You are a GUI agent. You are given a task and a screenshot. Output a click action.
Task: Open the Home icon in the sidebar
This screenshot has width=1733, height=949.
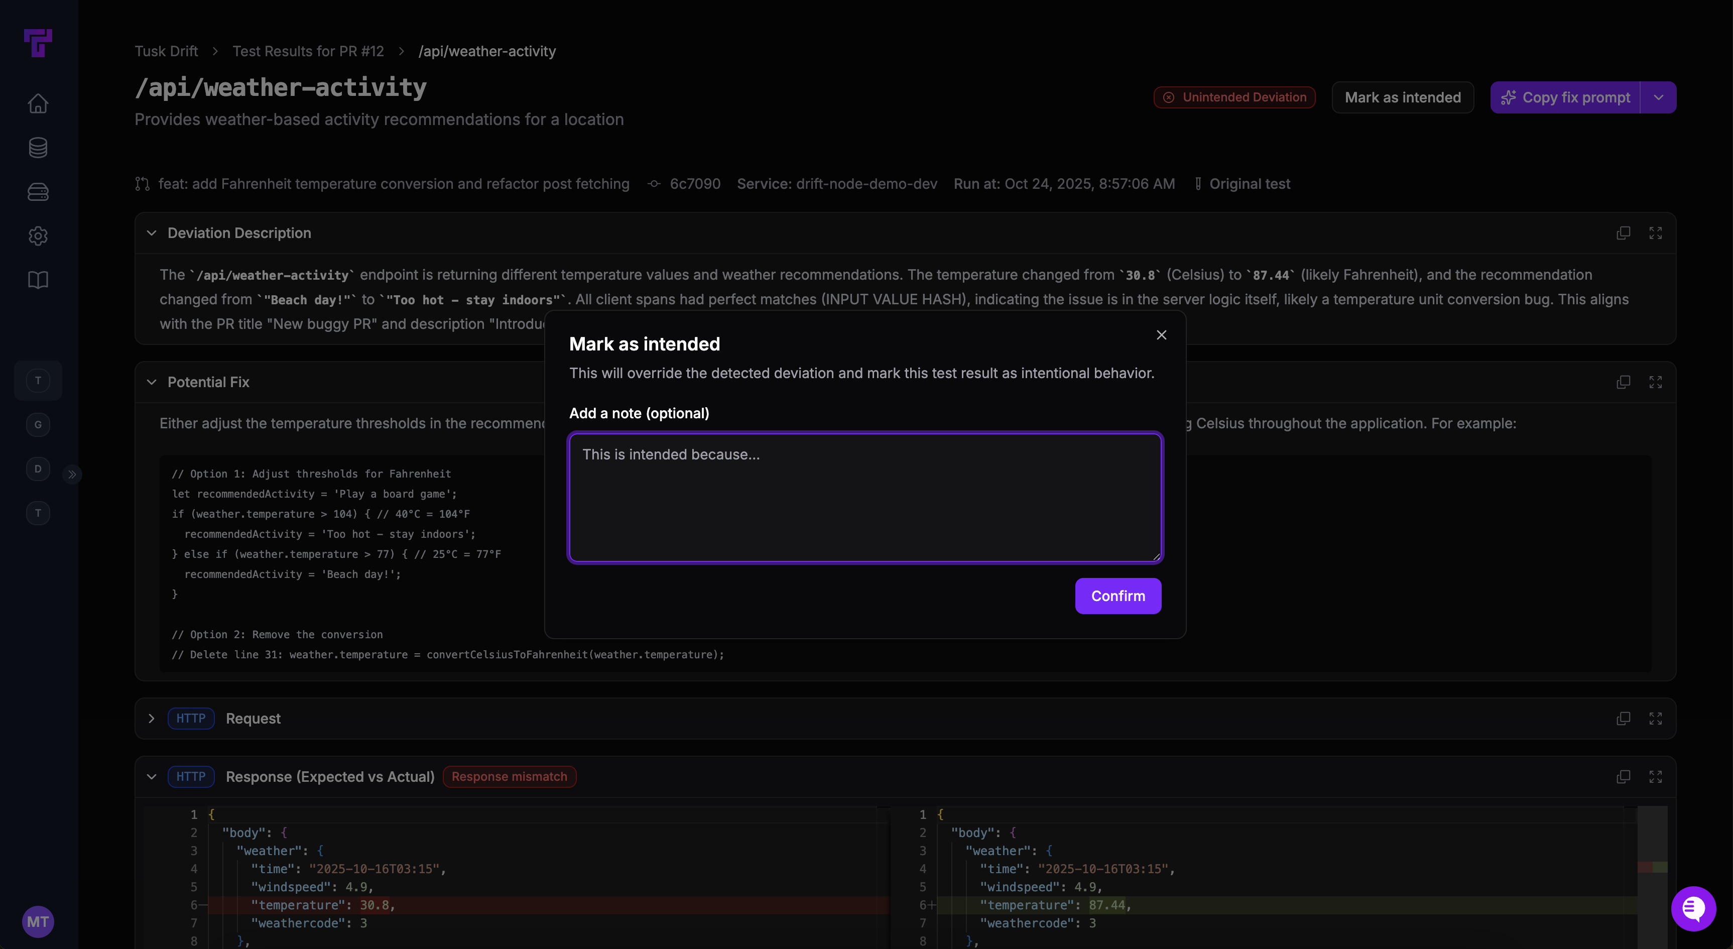click(x=38, y=103)
